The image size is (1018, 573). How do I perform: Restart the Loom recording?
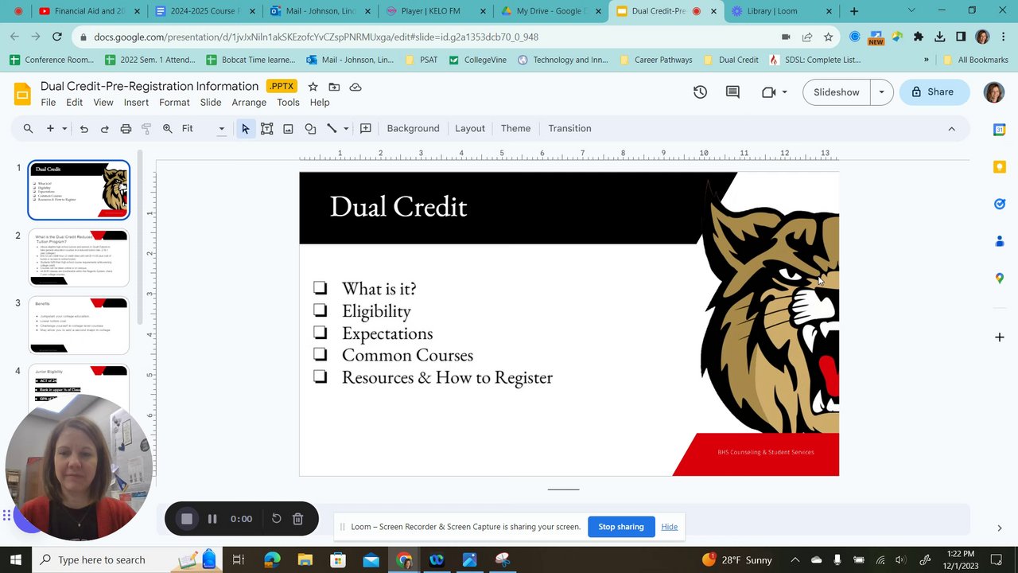coord(276,519)
